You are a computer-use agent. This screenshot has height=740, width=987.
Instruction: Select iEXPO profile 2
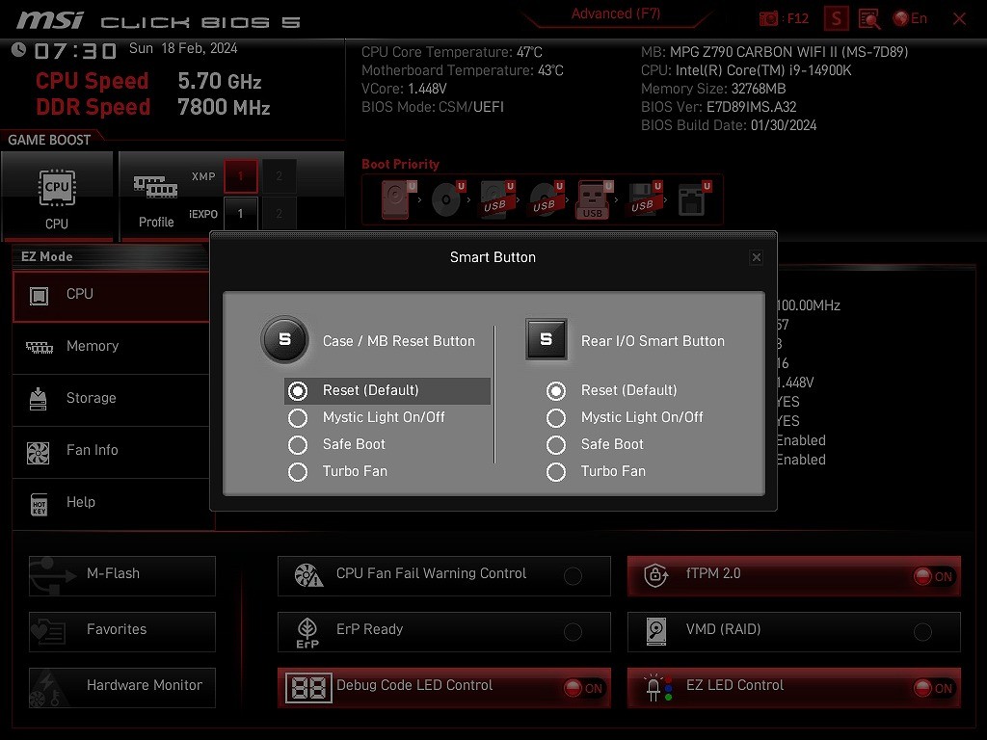pos(279,214)
